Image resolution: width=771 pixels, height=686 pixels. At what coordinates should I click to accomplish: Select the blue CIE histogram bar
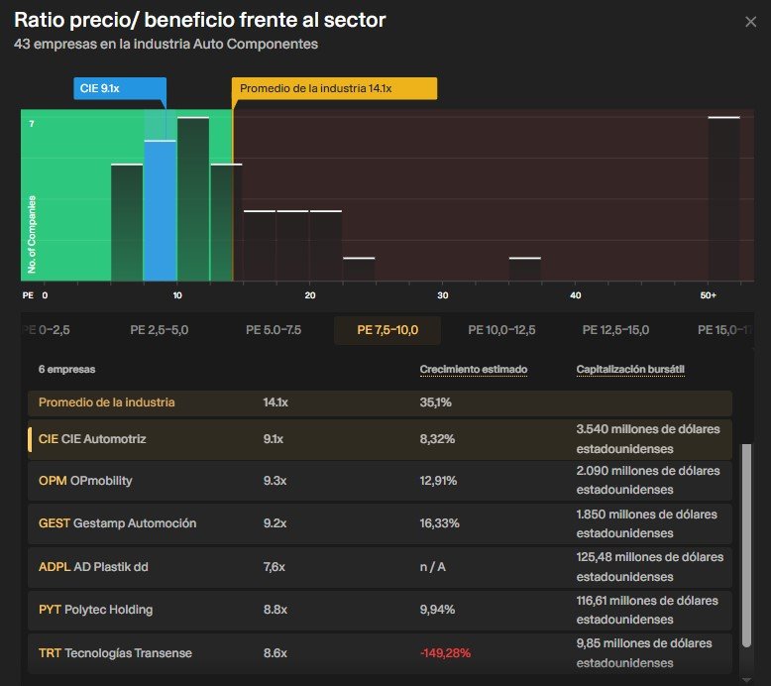tap(160, 210)
